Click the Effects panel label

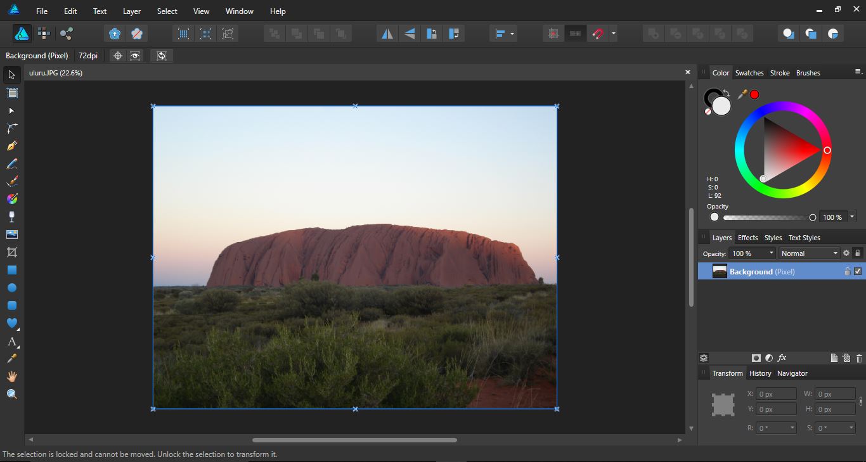pos(747,237)
